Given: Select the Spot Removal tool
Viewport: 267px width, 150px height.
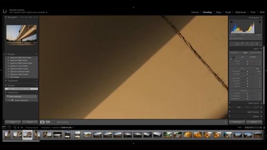Looking at the screenshot, I should point(237,44).
